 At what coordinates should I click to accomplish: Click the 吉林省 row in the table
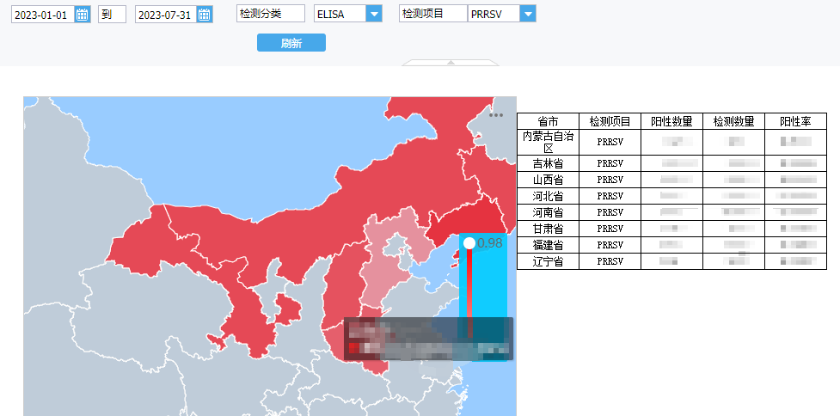tap(548, 163)
